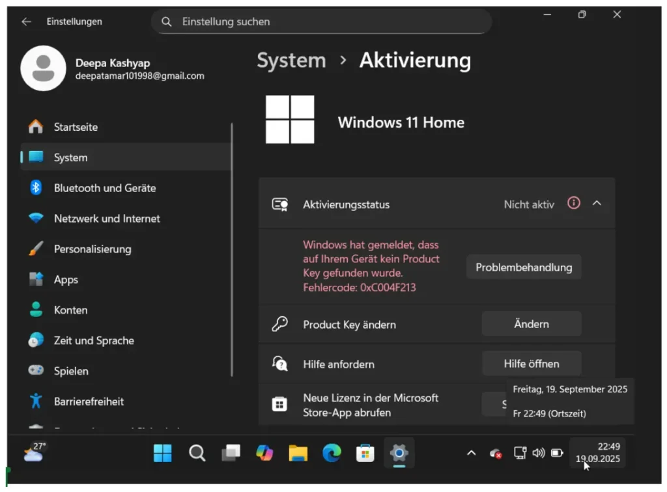This screenshot has width=667, height=492.
Task: Open Netzwerk und Internet settings
Action: point(126,219)
